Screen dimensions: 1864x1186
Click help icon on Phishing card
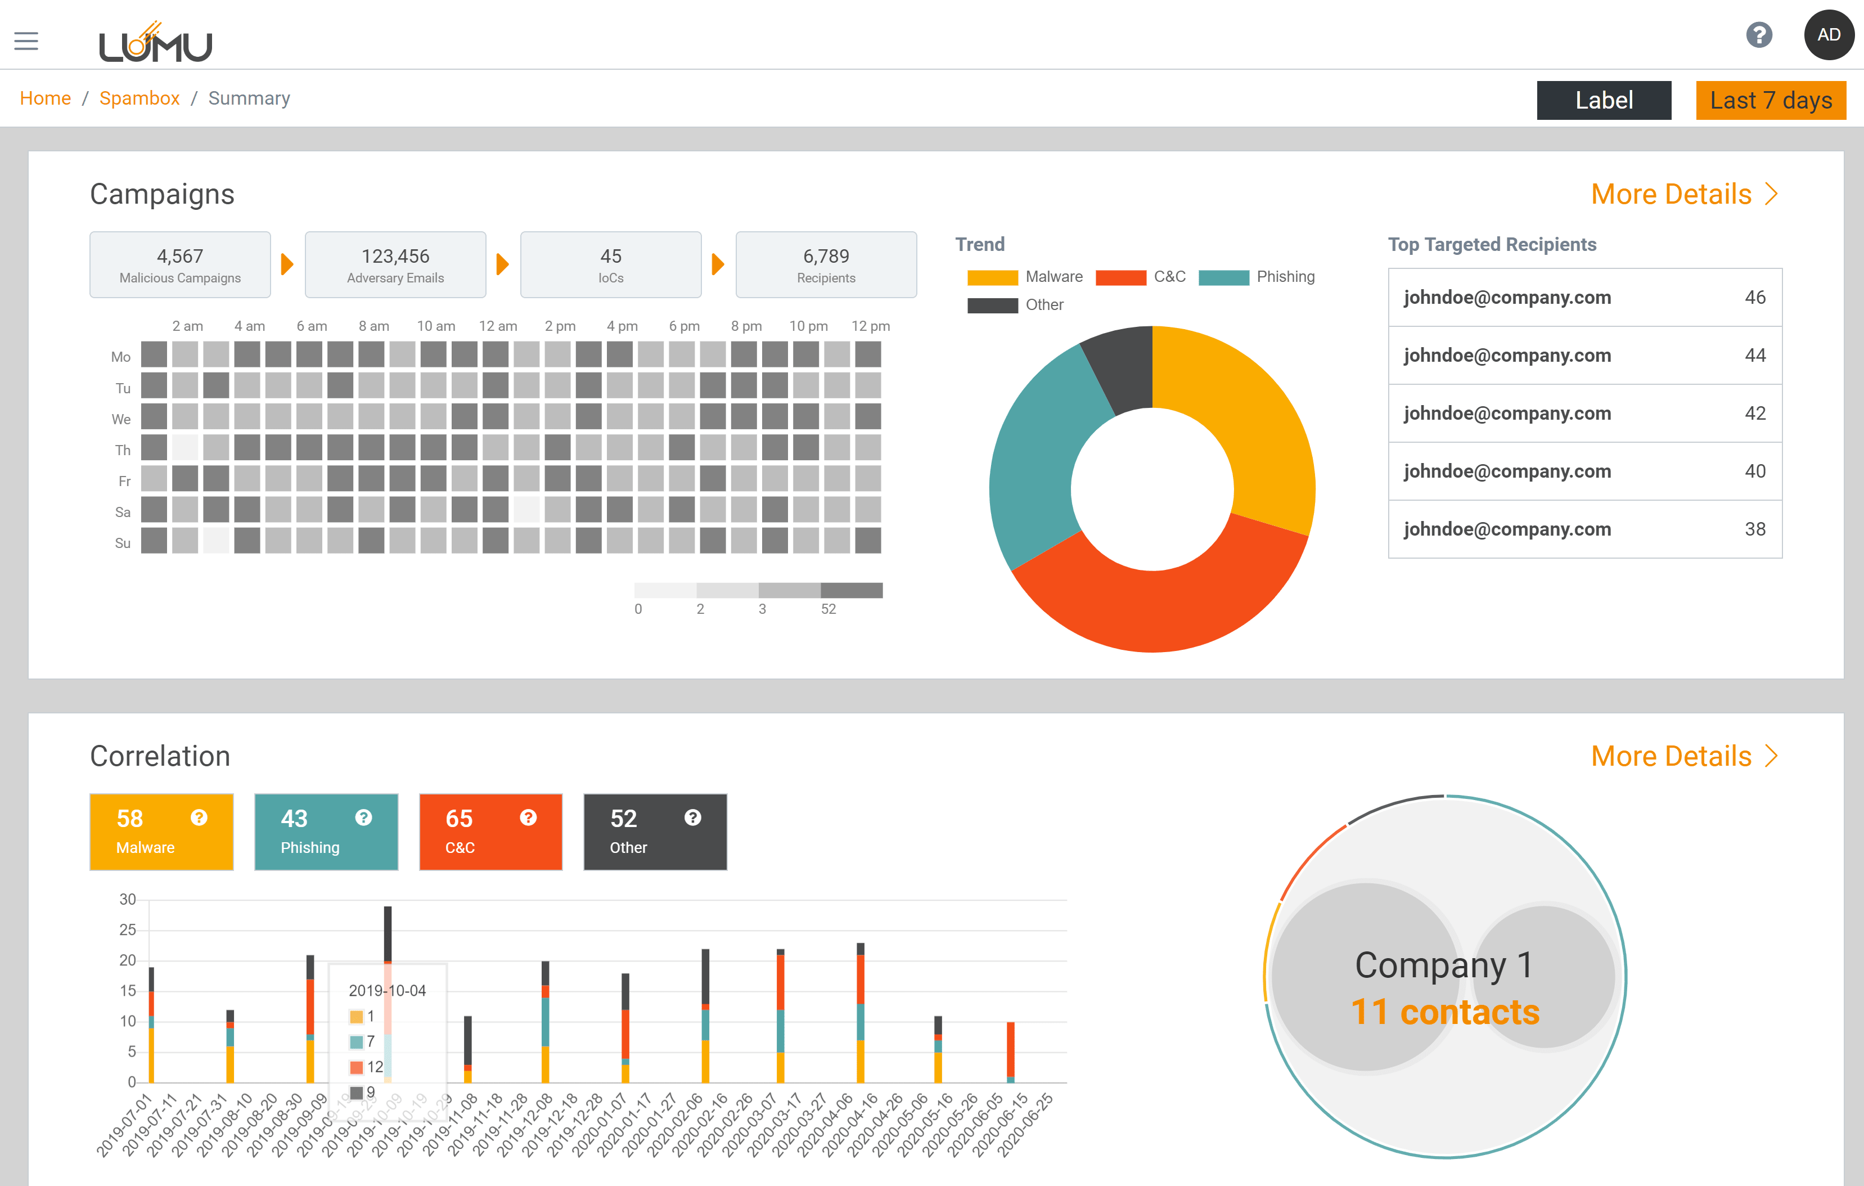[x=364, y=817]
